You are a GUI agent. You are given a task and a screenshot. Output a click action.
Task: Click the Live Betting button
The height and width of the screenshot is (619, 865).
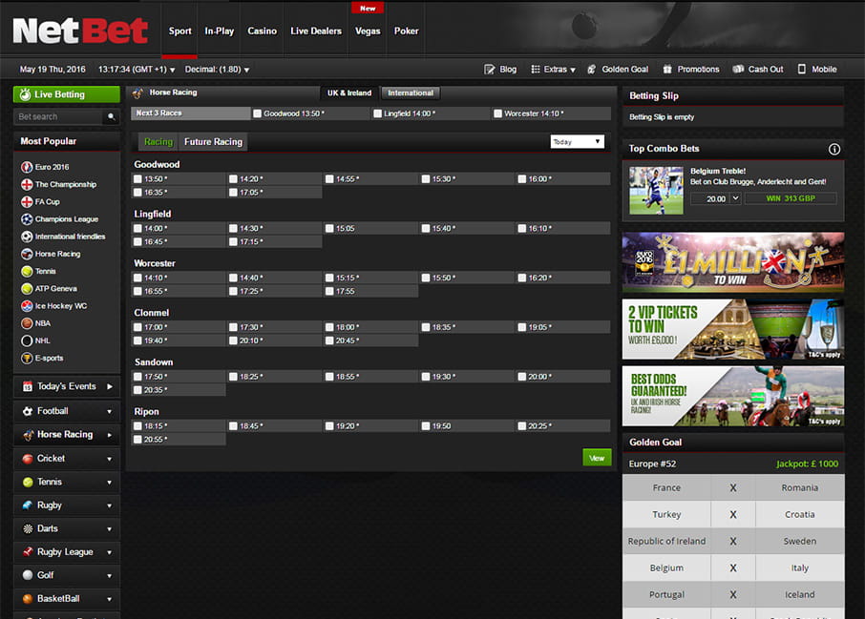pos(67,94)
